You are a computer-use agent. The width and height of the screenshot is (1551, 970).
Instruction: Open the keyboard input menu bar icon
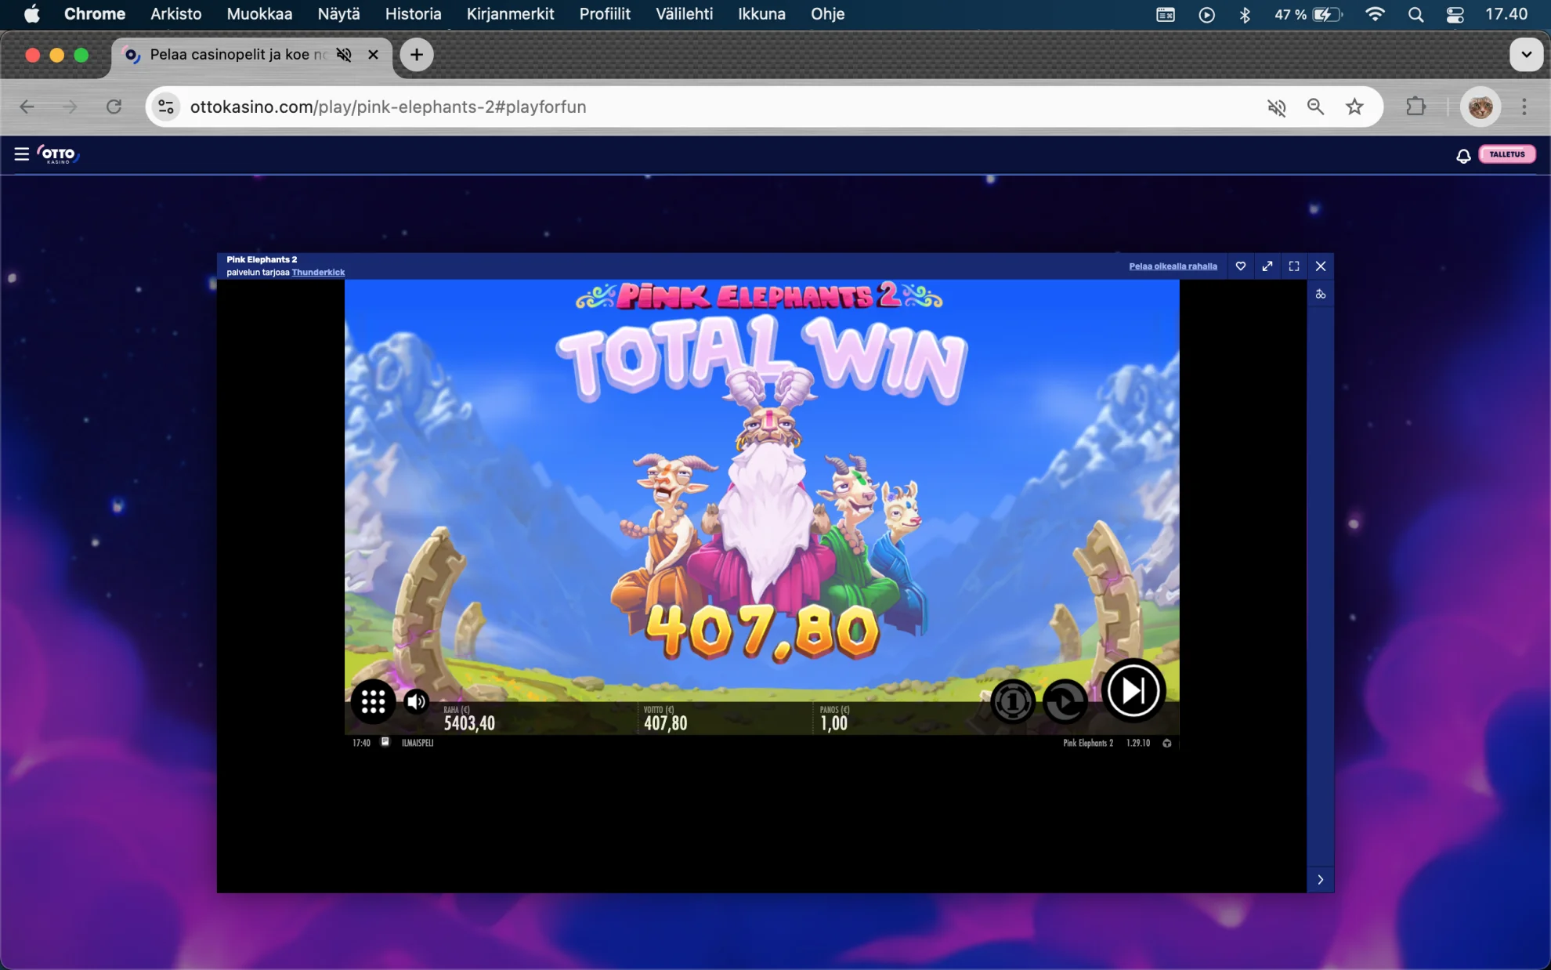pyautogui.click(x=1166, y=14)
